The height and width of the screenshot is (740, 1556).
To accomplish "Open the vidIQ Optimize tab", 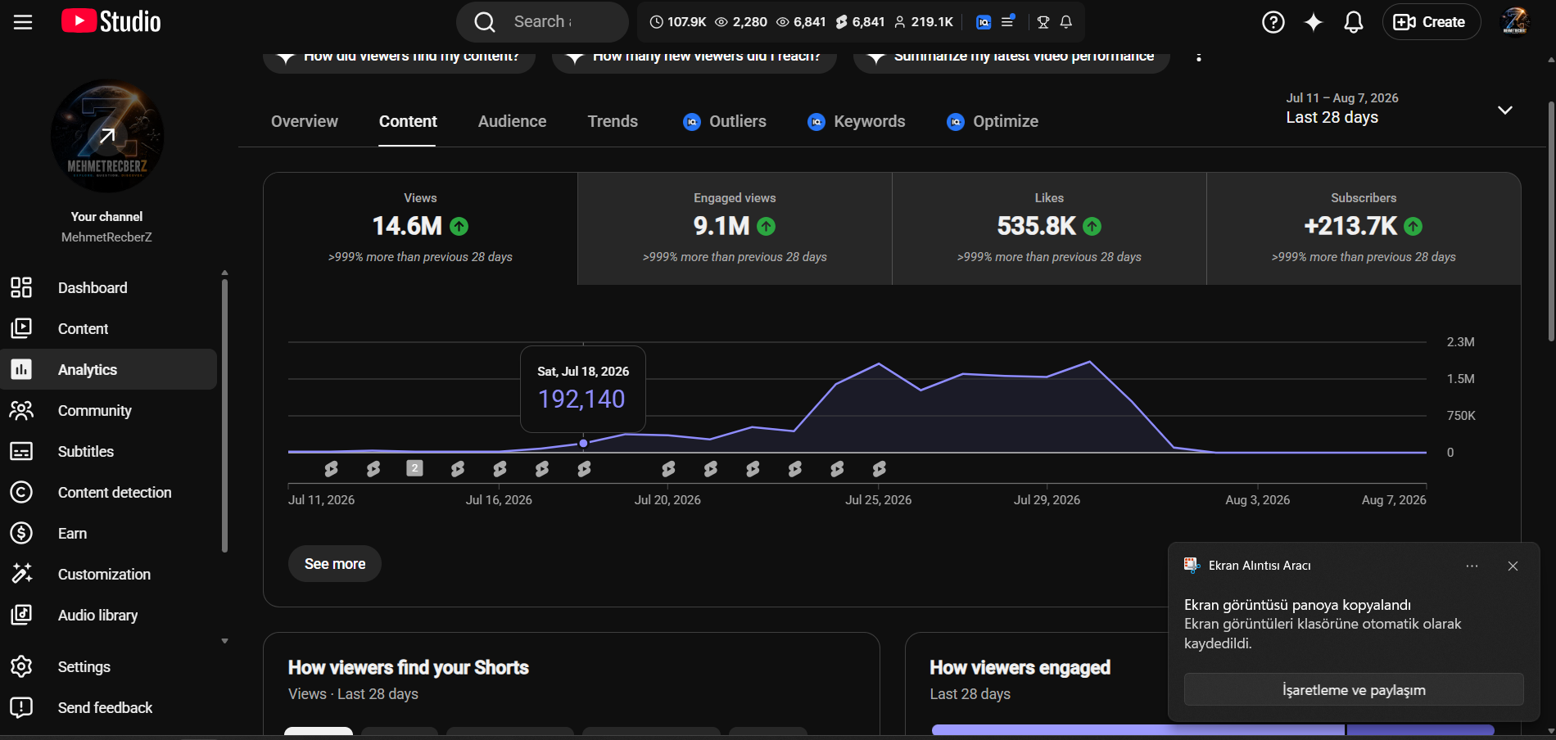I will pos(993,121).
